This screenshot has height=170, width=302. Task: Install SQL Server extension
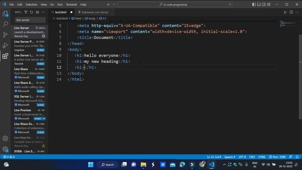click(41, 105)
